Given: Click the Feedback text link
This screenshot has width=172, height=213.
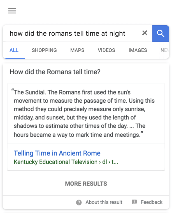Looking at the screenshot, I should 152,202.
